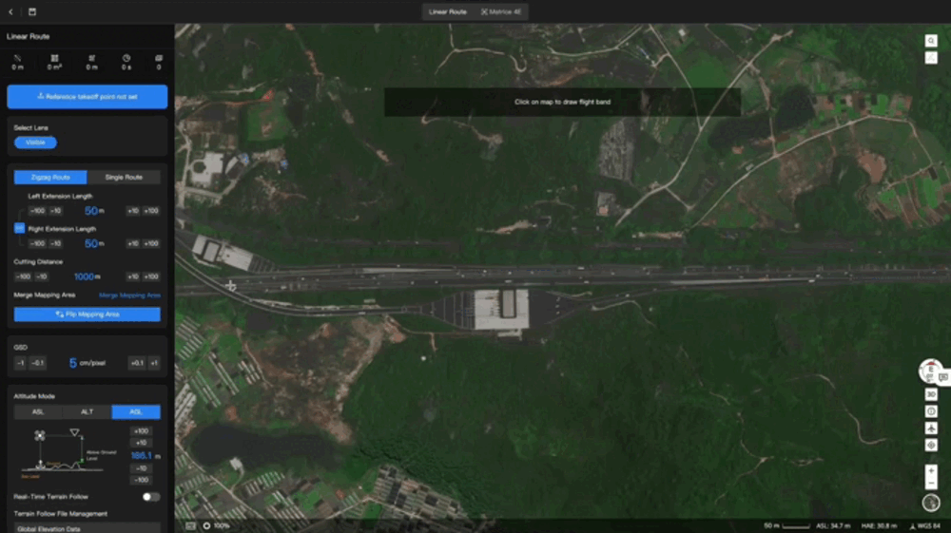Toggle the extension length link icon
This screenshot has width=951, height=533.
tap(19, 228)
